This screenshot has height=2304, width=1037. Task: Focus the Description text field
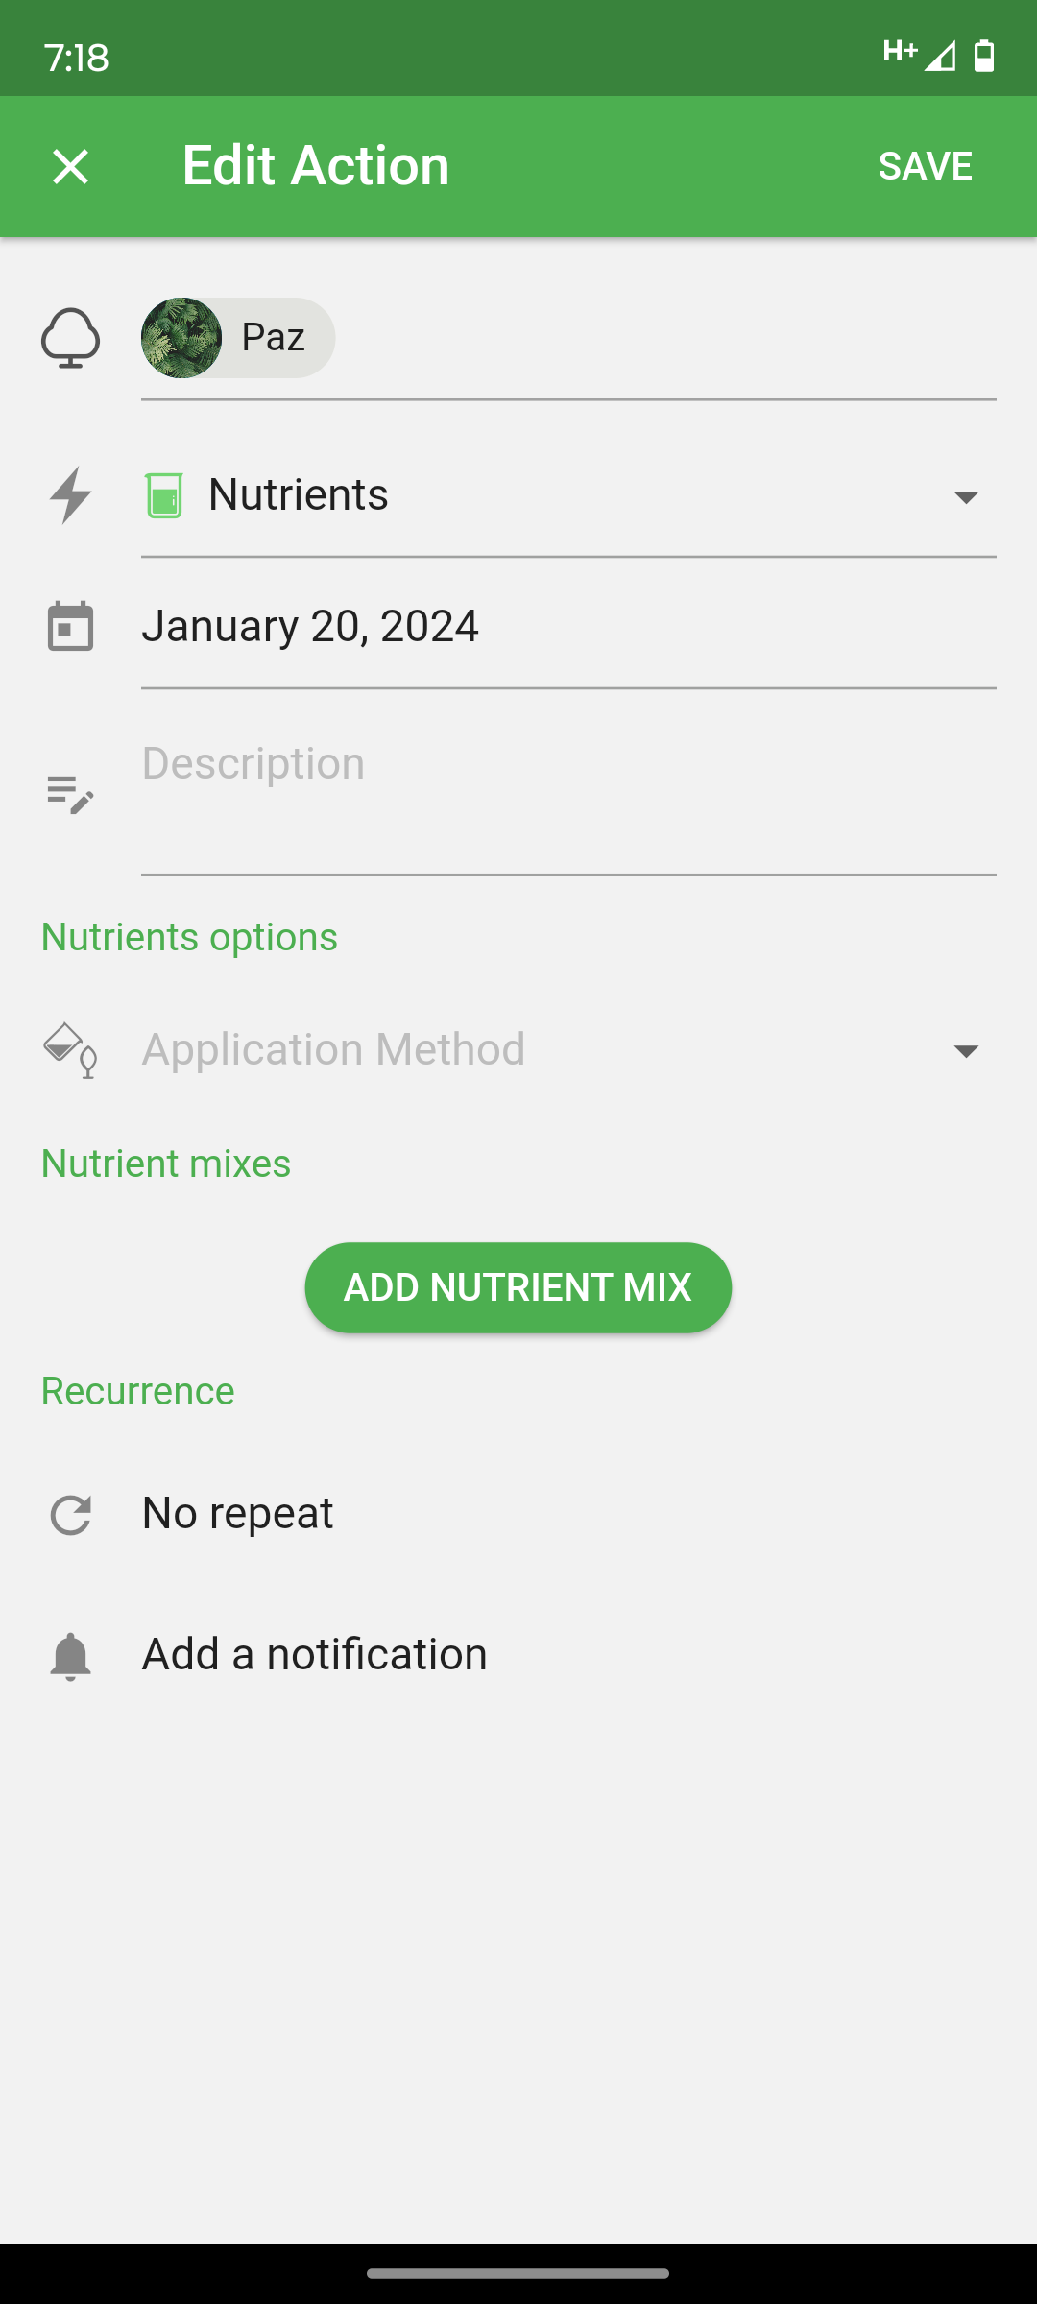pyautogui.click(x=568, y=795)
